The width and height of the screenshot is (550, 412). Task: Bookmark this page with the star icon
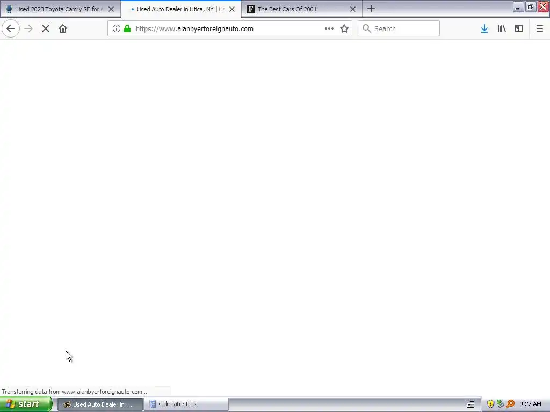point(344,29)
